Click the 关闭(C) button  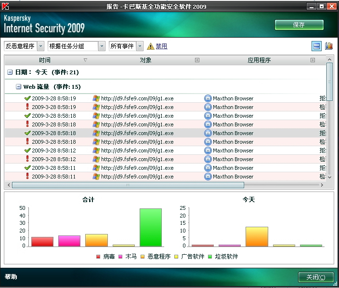(x=316, y=277)
